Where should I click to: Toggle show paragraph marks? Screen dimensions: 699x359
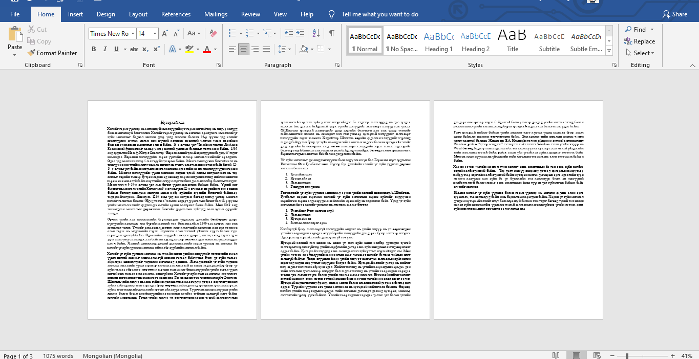pyautogui.click(x=332, y=34)
